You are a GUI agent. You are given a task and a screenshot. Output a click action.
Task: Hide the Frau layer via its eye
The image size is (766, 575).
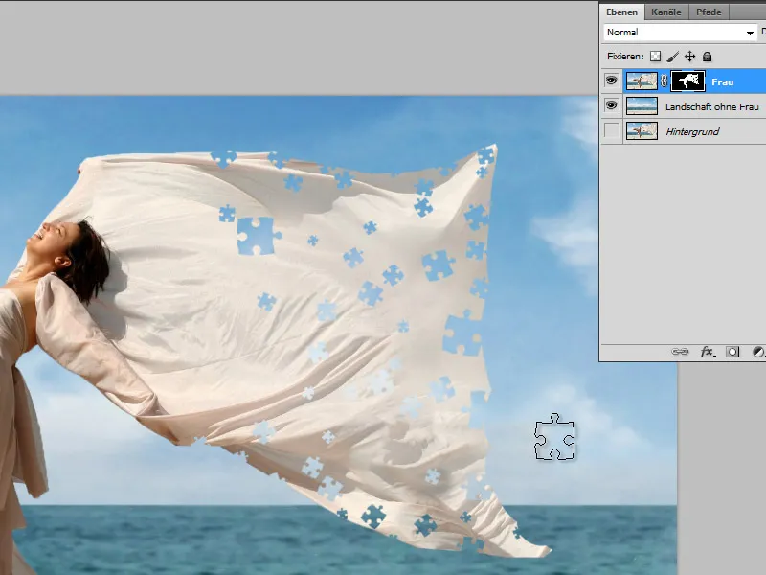(611, 80)
